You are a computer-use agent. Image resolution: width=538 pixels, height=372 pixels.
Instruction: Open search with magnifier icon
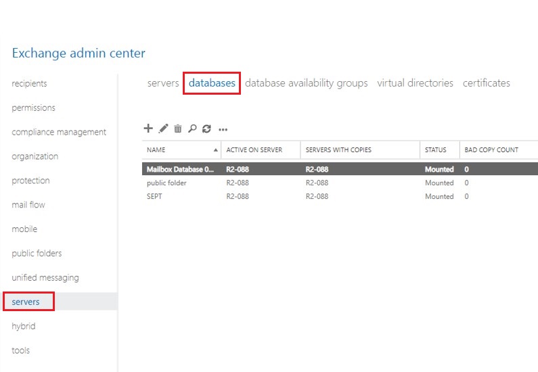point(192,129)
